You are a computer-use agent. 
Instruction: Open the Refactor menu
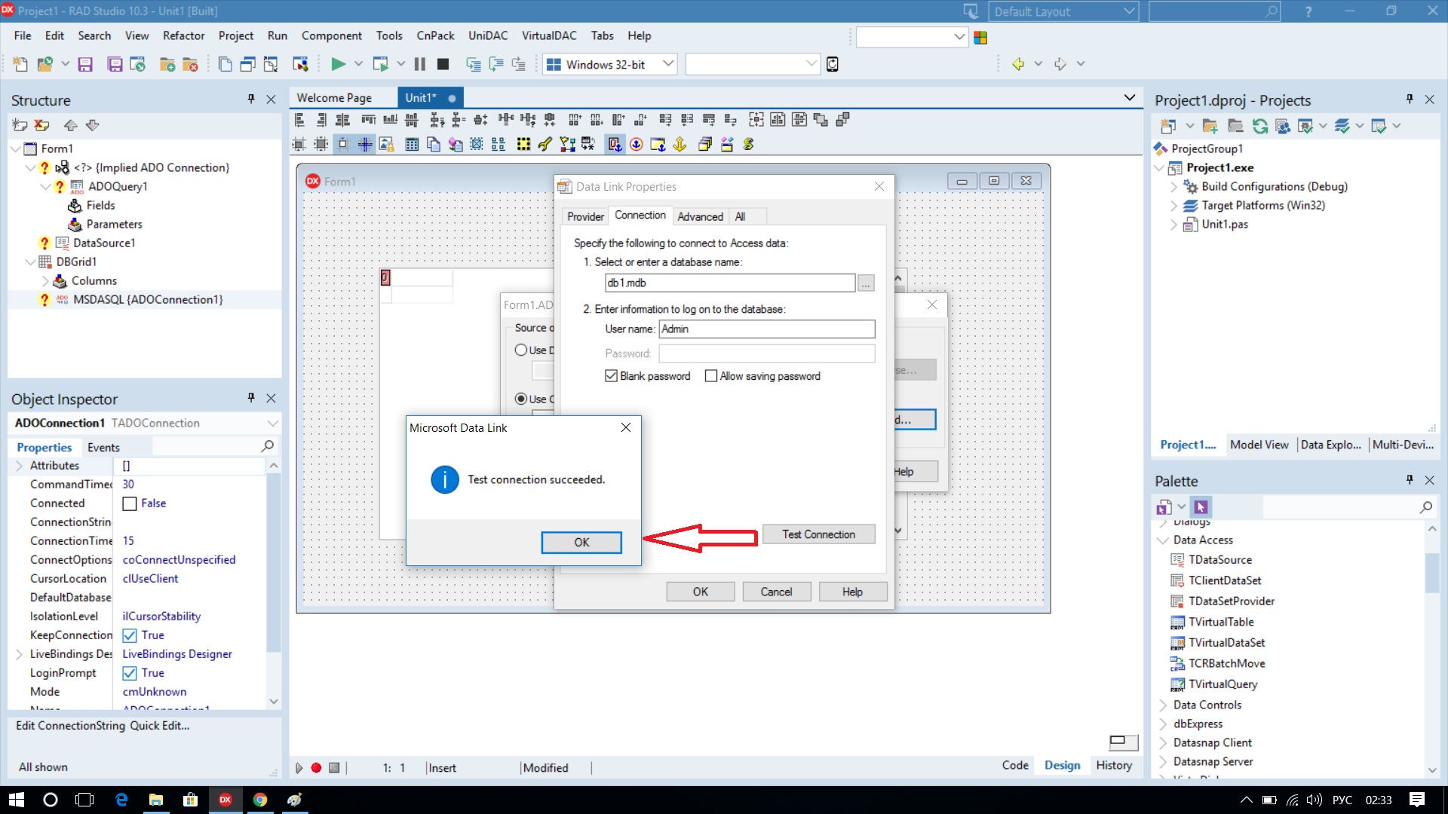tap(183, 35)
